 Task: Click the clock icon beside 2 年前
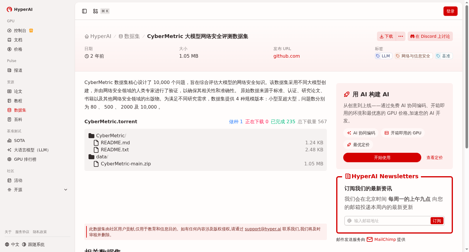[87, 56]
